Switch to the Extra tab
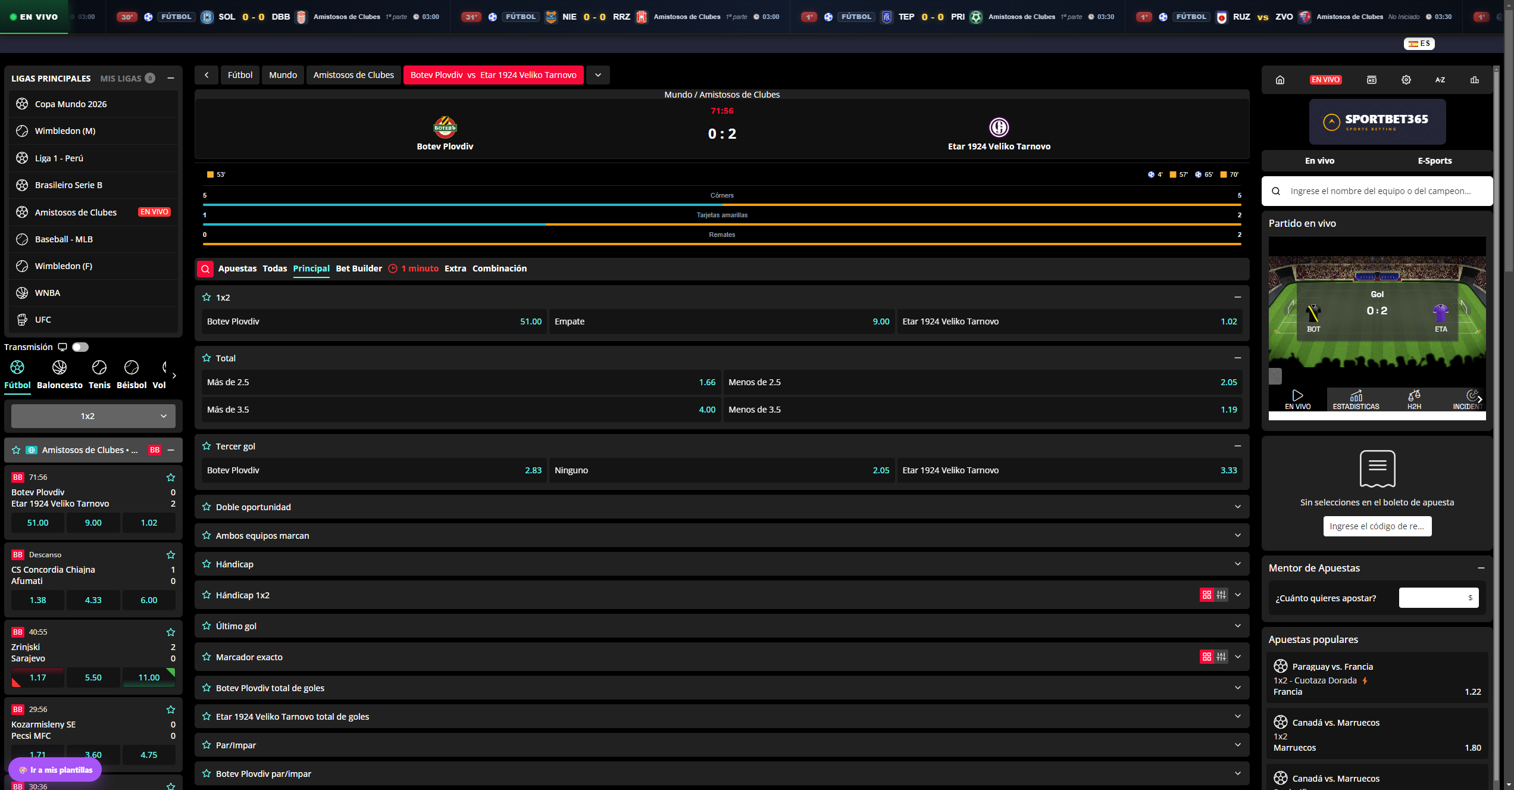This screenshot has width=1514, height=790. pos(455,268)
